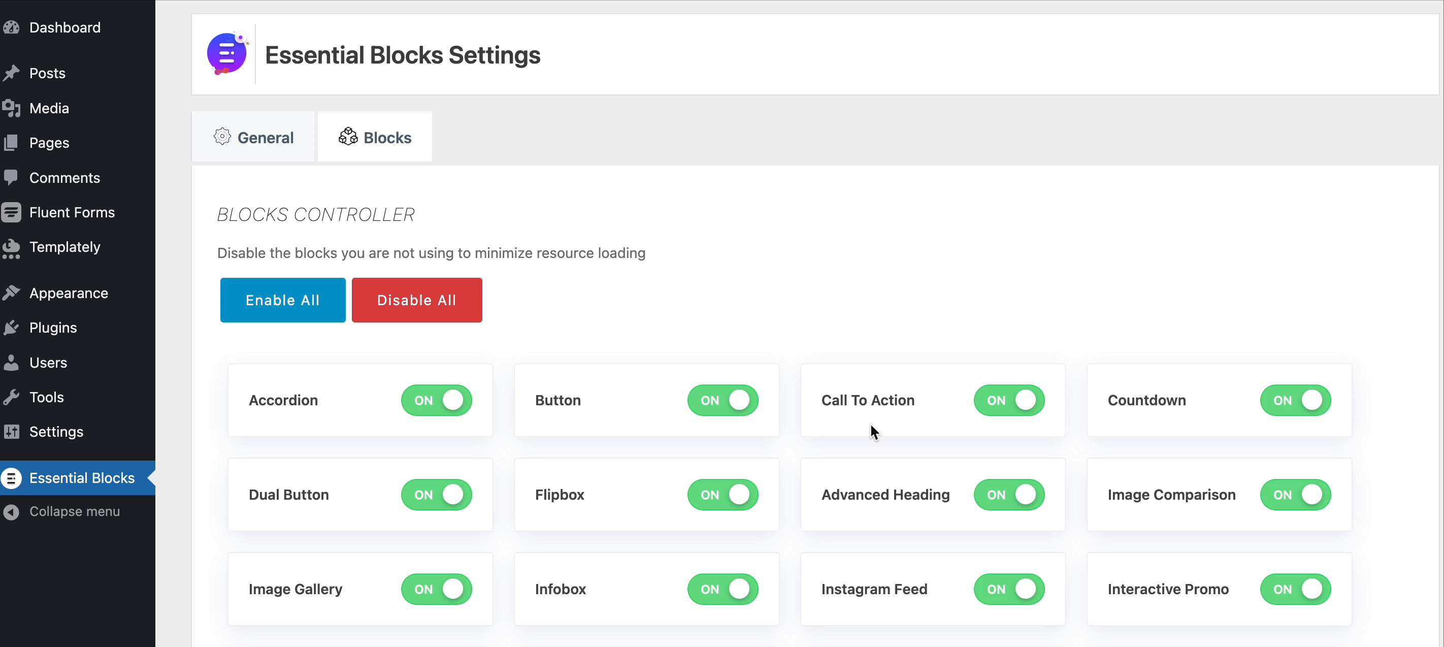
Task: Click the Settings sliders icon
Action: (x=11, y=432)
